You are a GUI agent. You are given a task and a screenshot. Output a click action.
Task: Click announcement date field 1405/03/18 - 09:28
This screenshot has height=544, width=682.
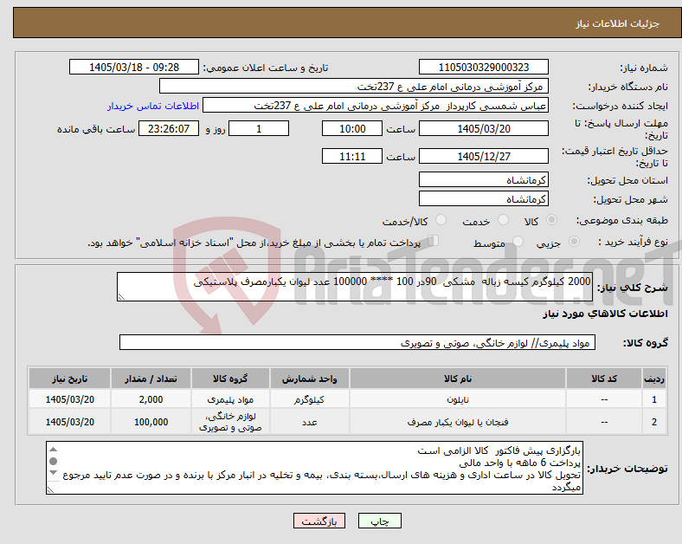(134, 68)
